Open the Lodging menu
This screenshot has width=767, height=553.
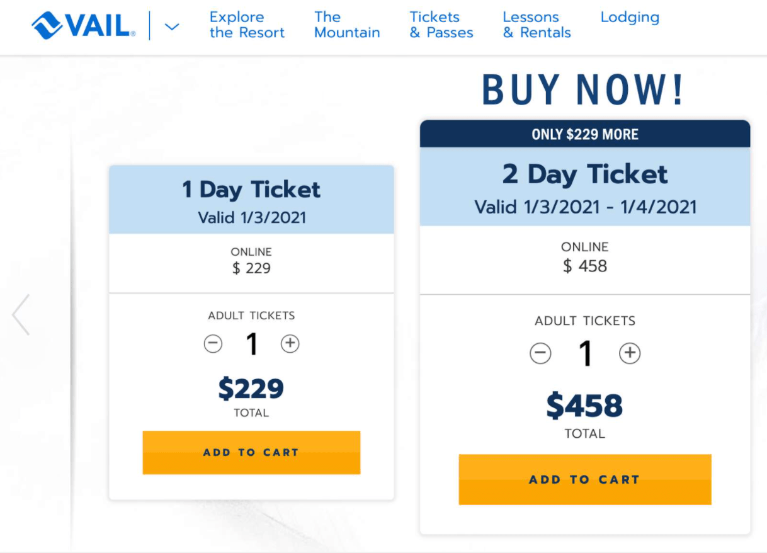pos(629,18)
